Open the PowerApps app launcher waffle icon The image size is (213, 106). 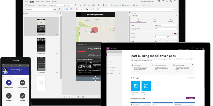coord(108,49)
